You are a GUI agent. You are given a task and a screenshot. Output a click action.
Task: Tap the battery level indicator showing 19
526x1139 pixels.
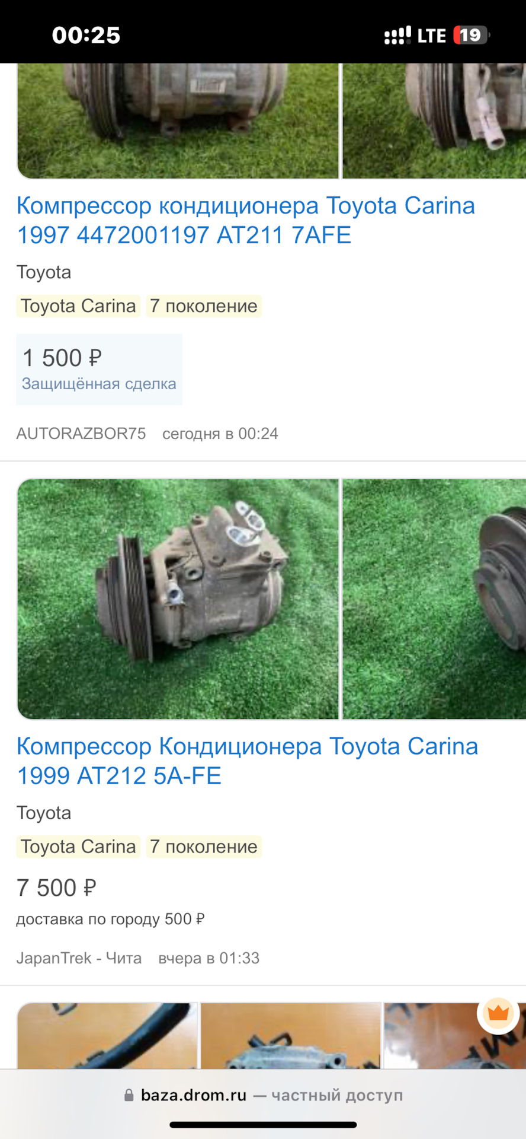coord(471,35)
